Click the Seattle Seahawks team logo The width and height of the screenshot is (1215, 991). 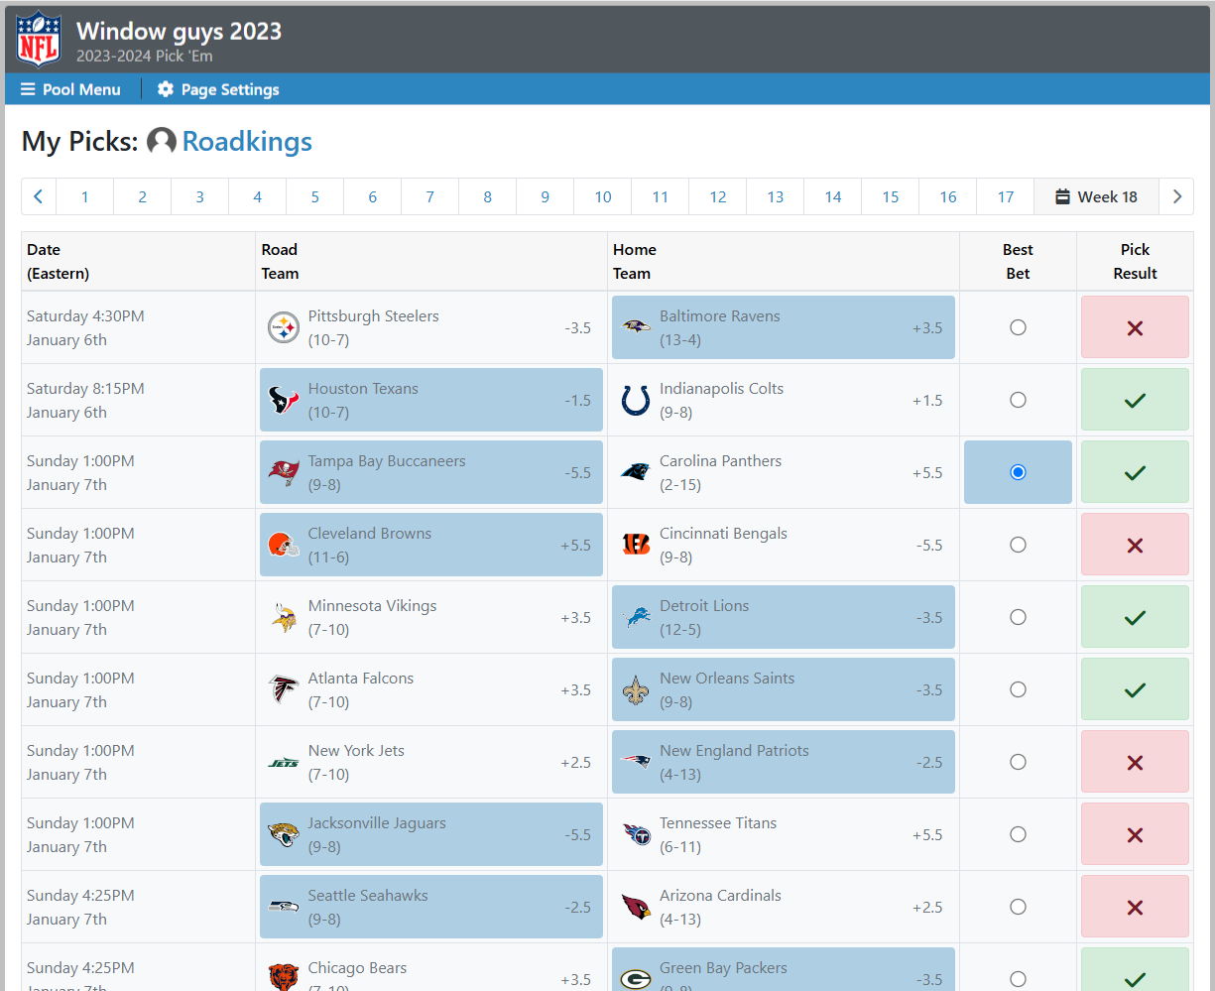[284, 907]
